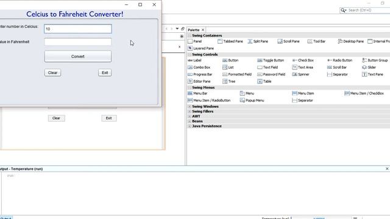Expand the AWT category
This screenshot has width=390, height=219.
[x=190, y=116]
